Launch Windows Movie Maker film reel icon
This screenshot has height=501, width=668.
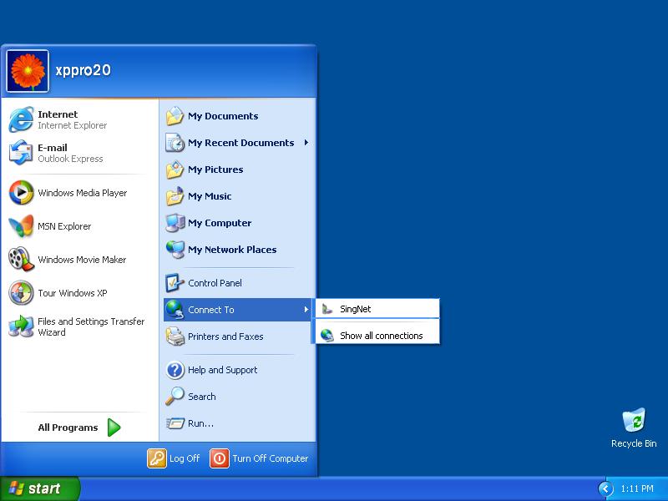[21, 259]
